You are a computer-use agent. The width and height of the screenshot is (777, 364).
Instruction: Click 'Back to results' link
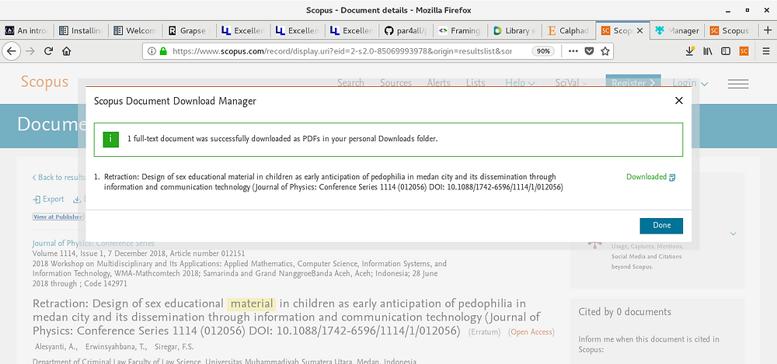pyautogui.click(x=58, y=177)
